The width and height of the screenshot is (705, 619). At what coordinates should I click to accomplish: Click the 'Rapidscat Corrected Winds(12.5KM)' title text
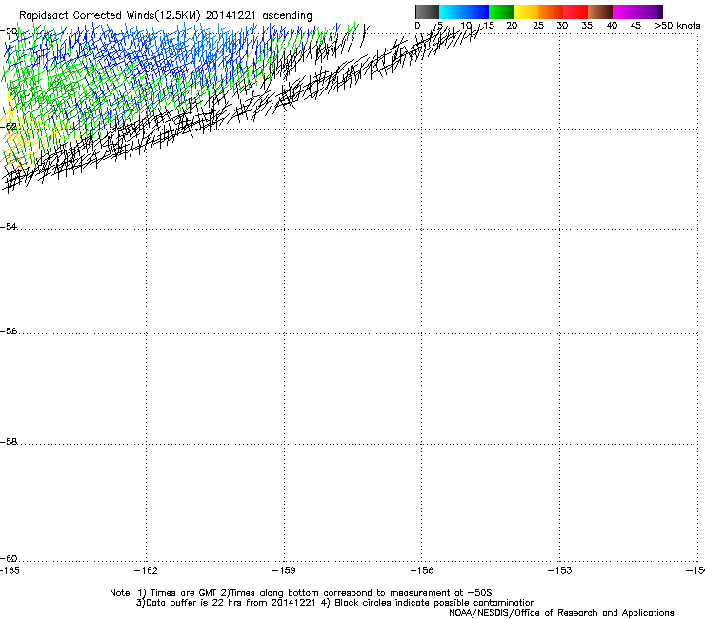[x=110, y=16]
